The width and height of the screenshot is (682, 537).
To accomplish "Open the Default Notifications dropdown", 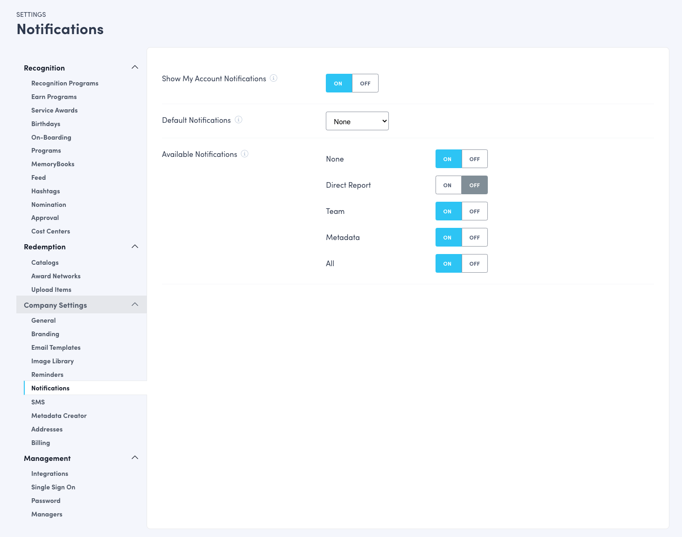I will [357, 121].
